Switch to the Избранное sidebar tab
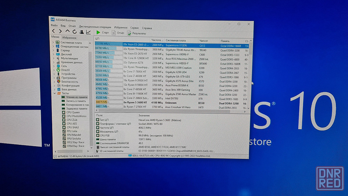The image size is (348, 196). pos(69,38)
